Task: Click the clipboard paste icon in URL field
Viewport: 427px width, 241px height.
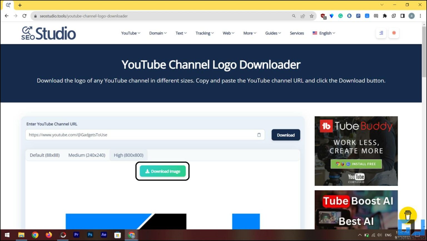Action: (x=259, y=135)
